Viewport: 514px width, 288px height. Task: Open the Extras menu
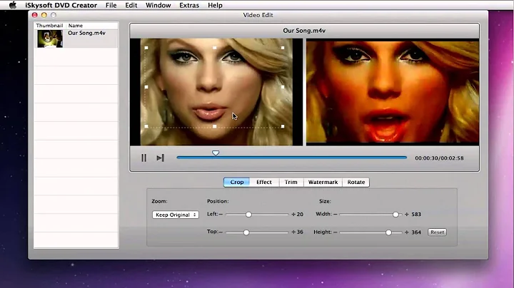pos(189,5)
